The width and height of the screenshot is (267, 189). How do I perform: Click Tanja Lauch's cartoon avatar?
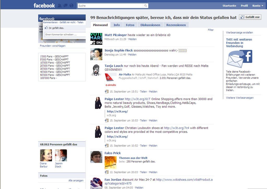pyautogui.click(x=96, y=70)
